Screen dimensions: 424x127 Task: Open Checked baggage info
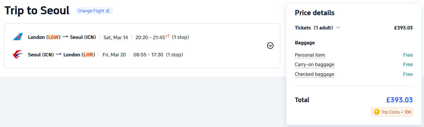[x=314, y=74]
